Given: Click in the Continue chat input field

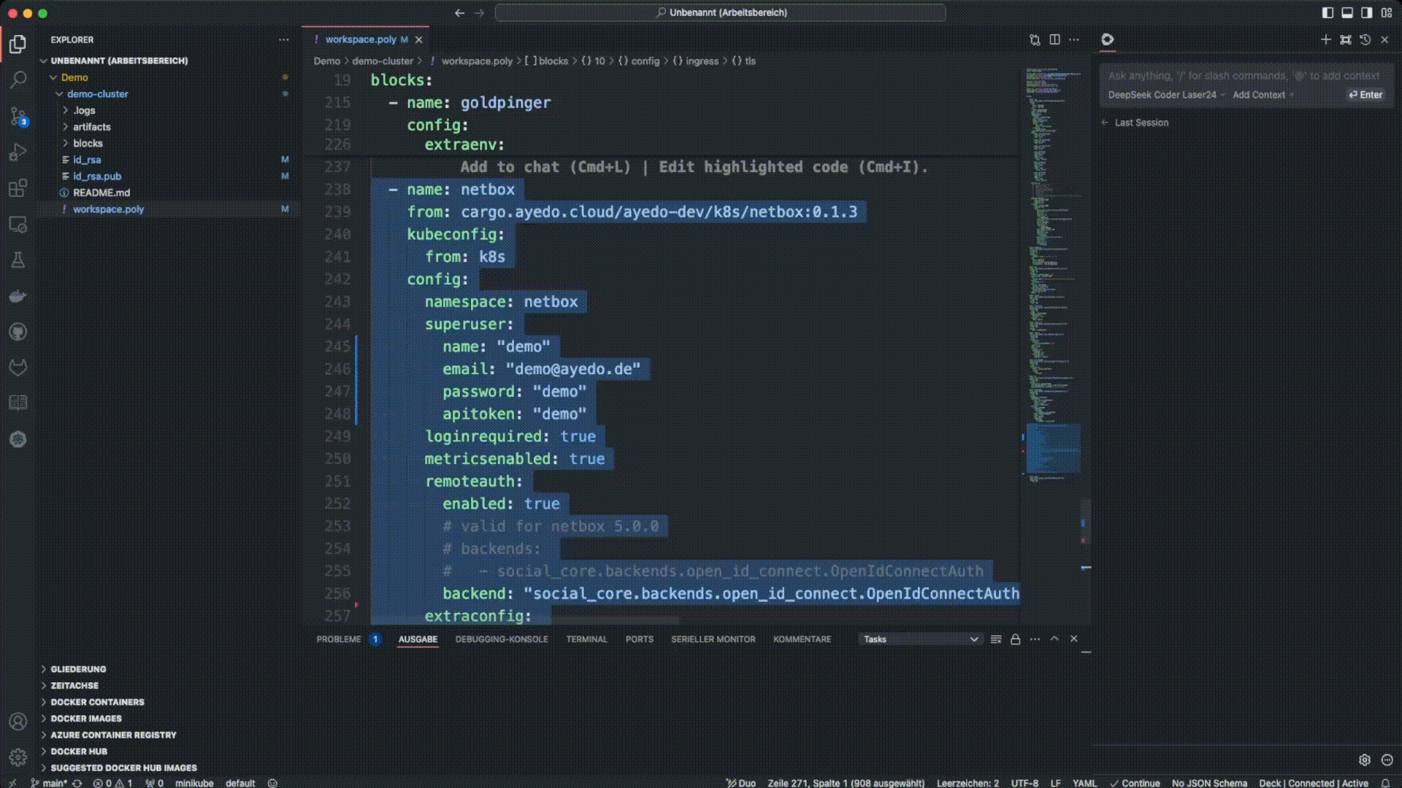Looking at the screenshot, I should 1244,76.
